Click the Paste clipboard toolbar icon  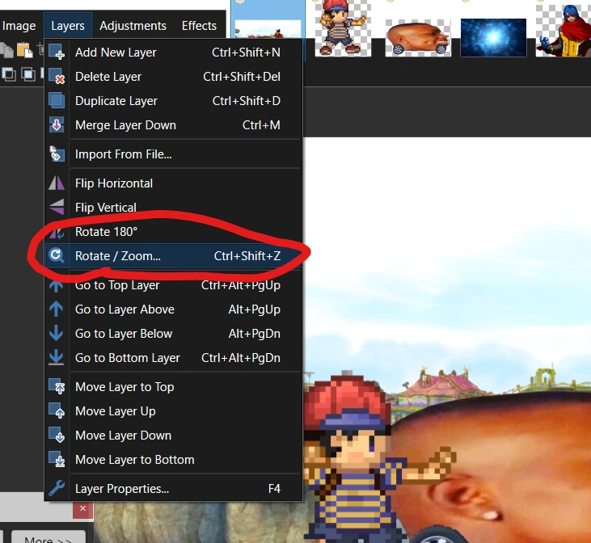tap(25, 50)
